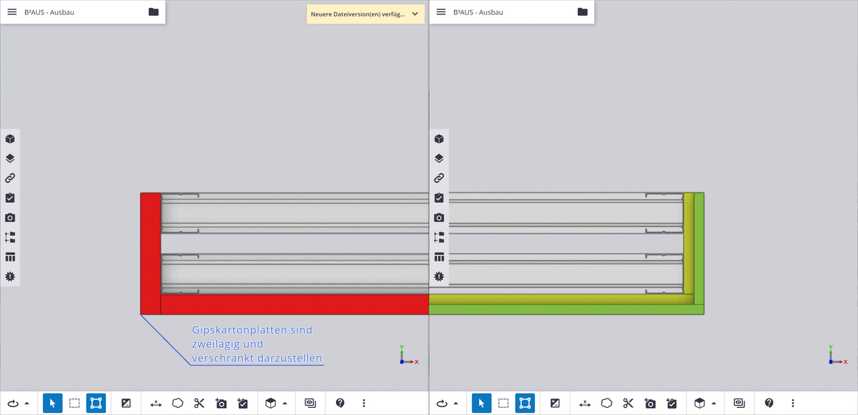Toggle dashed rectangle selection tool, right toolbar
The image size is (858, 415).
(503, 404)
